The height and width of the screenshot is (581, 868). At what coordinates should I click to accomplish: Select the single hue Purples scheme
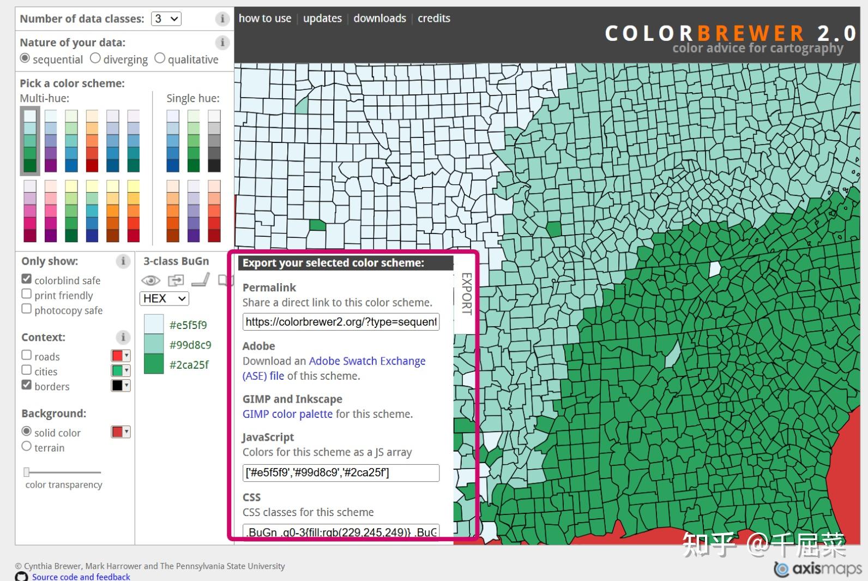click(194, 211)
